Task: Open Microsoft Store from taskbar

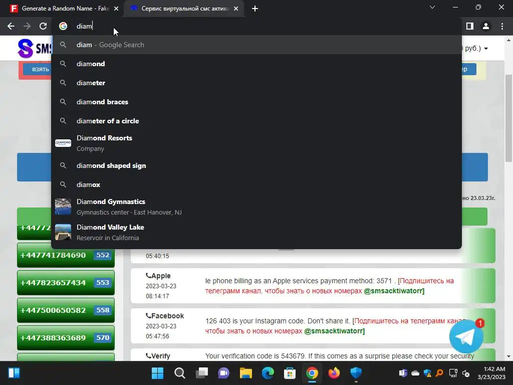Action: tap(290, 373)
